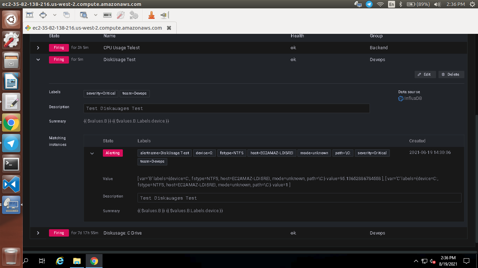The image size is (478, 268).
Task: Delete the DiskUsage Test alert rule
Action: [451, 74]
